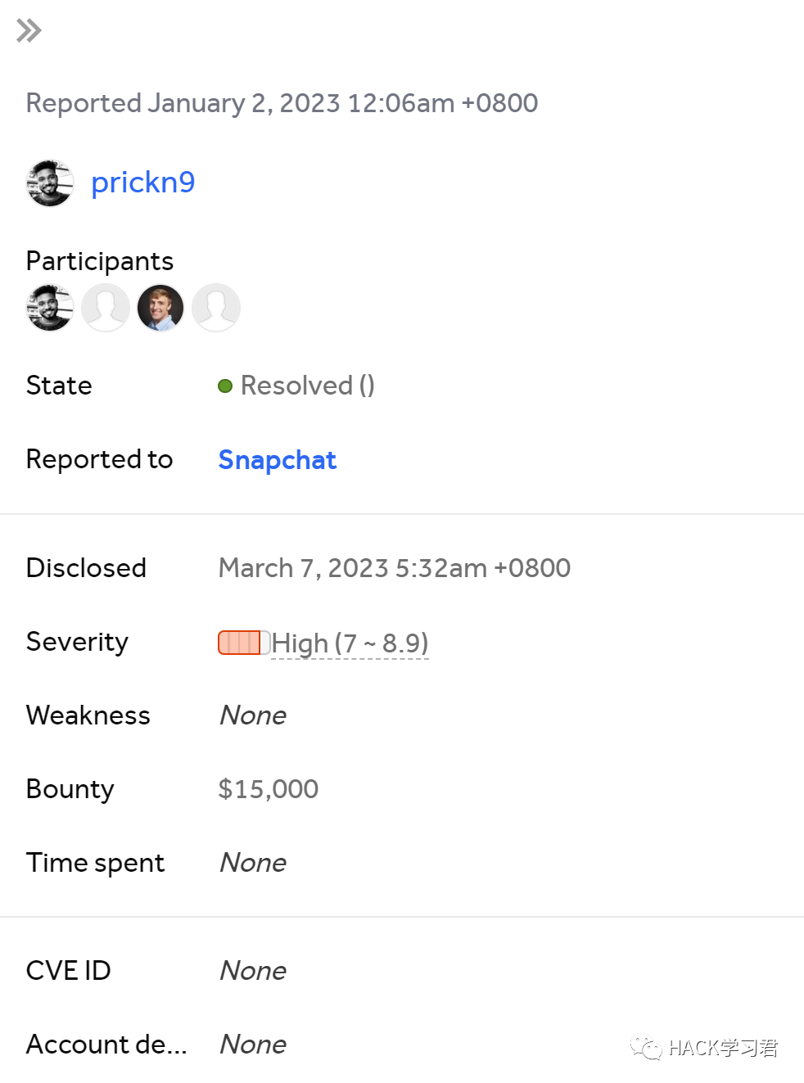Click the red severity rating bar

point(242,643)
